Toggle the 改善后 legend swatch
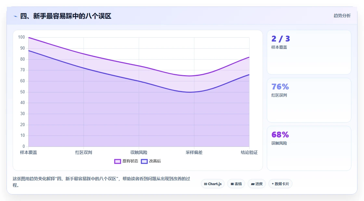The height and width of the screenshot is (201, 364). click(144, 161)
